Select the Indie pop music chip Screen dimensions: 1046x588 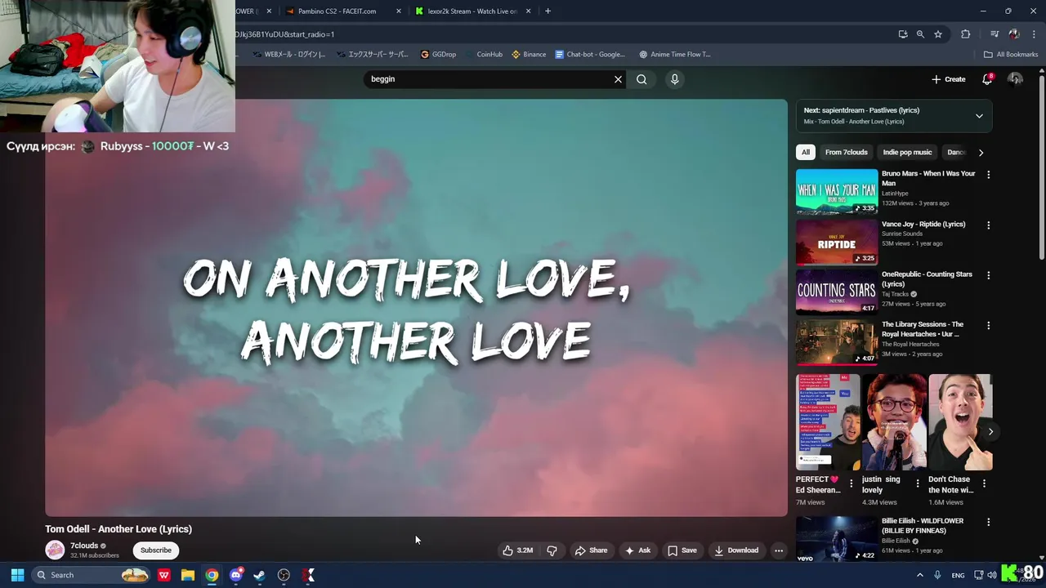[x=907, y=152]
